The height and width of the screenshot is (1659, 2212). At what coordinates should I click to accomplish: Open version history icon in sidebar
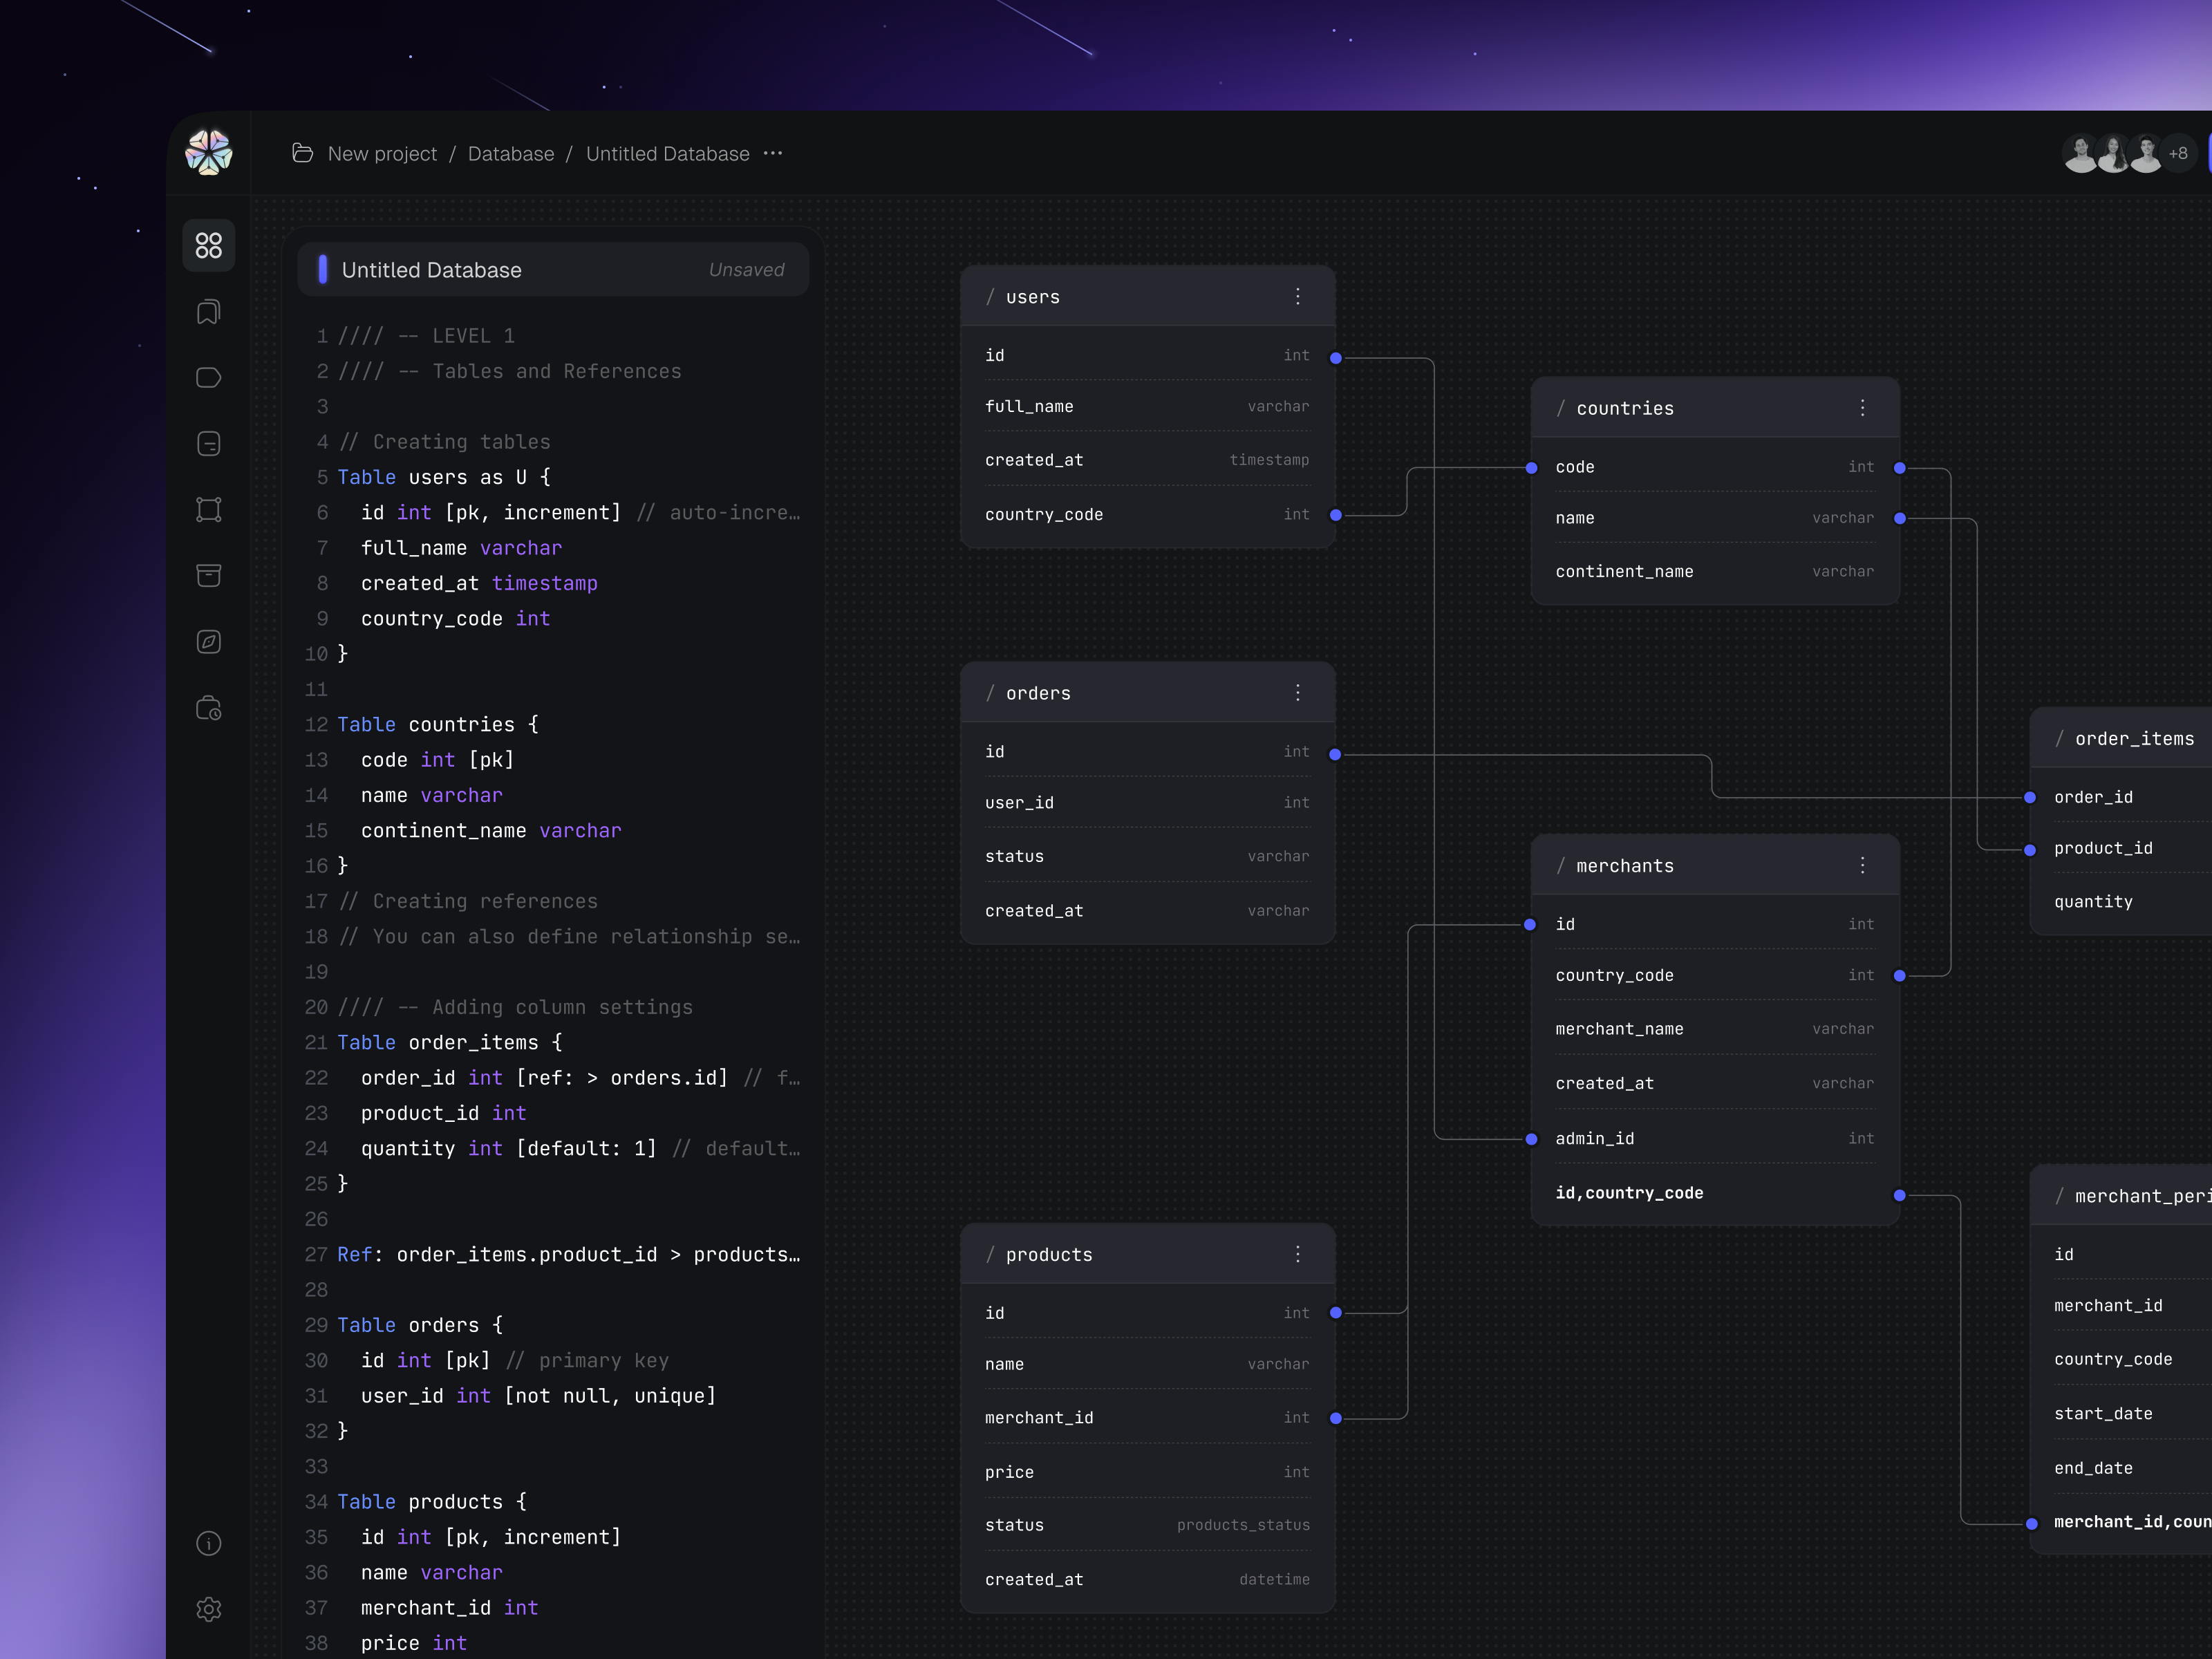coord(208,707)
